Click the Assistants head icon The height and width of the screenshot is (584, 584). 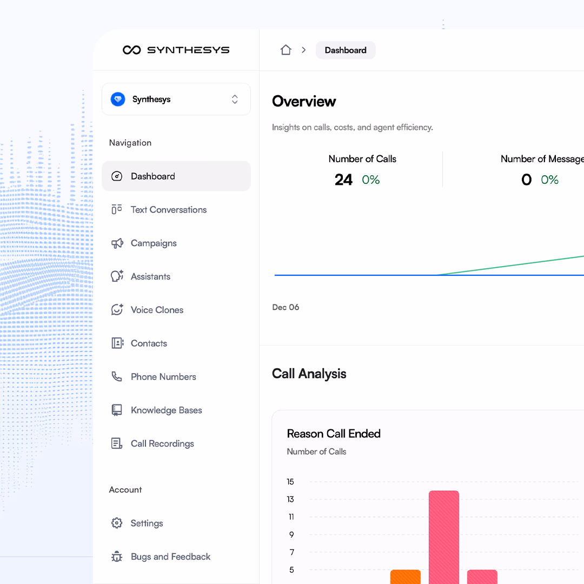[x=117, y=276]
